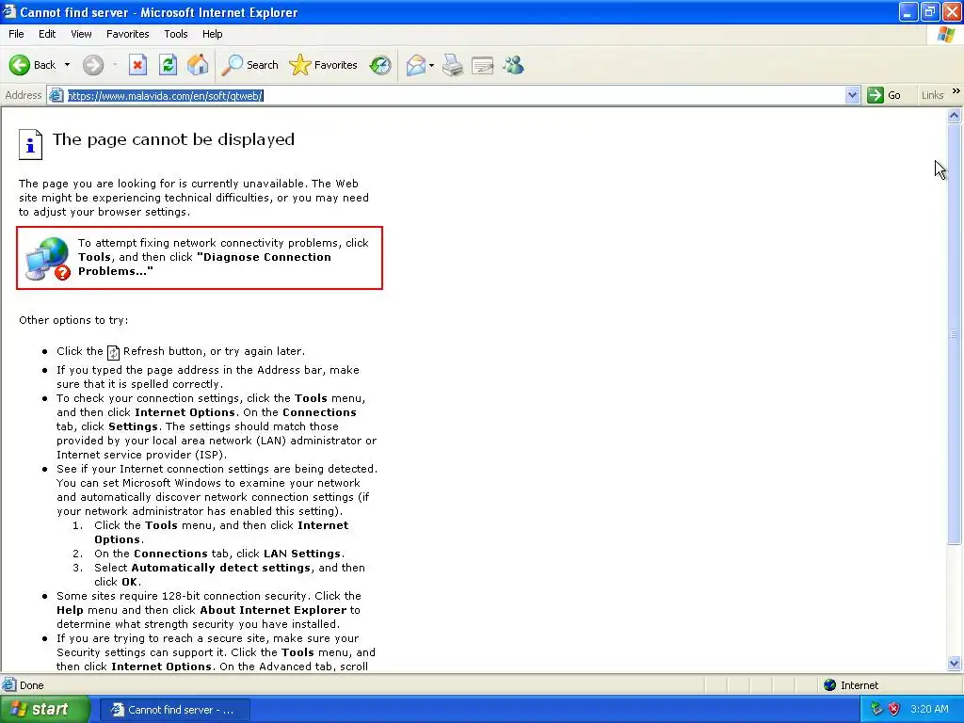Click the "LAN Settings" bold text

[302, 554]
